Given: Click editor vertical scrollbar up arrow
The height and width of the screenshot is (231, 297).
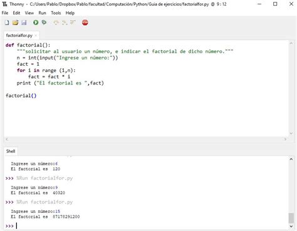Looking at the screenshot, I should tap(291, 43).
